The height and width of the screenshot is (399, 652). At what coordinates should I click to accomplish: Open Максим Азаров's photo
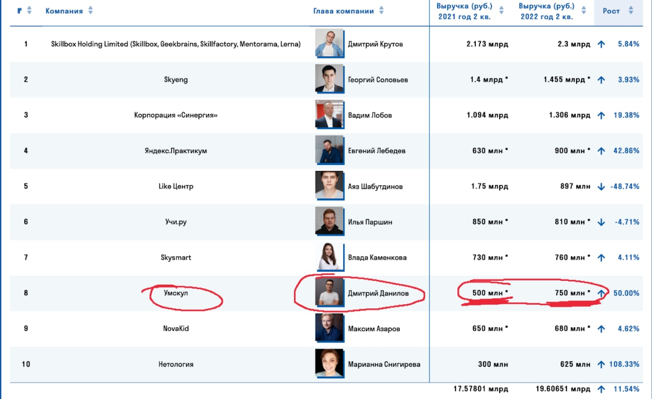tap(329, 328)
